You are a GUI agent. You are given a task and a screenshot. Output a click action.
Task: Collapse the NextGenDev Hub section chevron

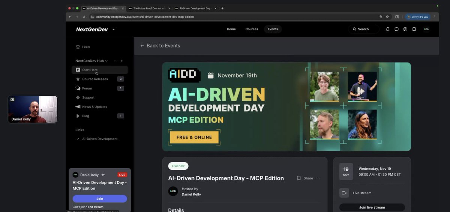pos(106,61)
